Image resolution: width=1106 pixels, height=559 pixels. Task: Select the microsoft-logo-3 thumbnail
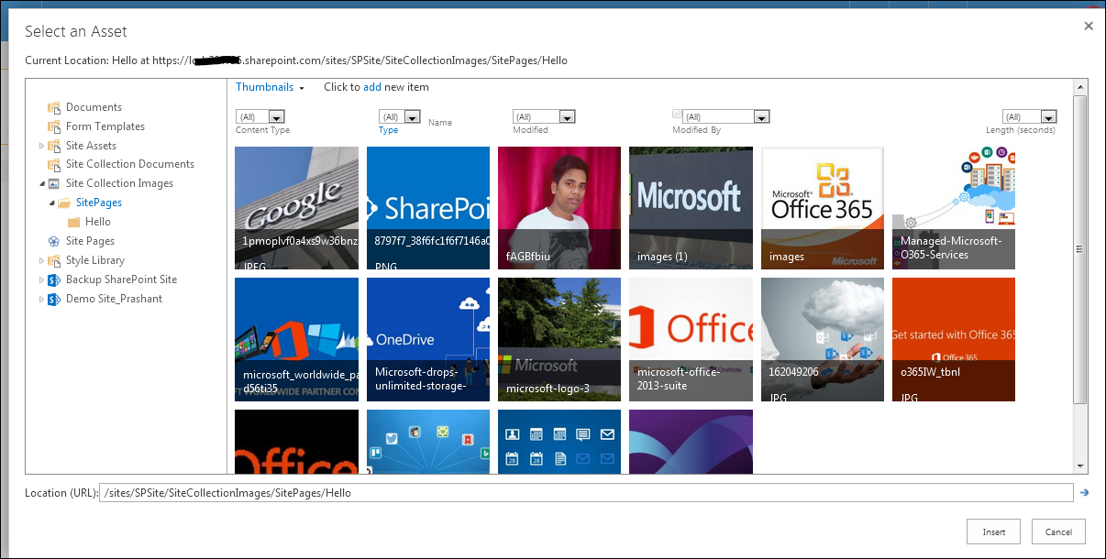pos(559,340)
